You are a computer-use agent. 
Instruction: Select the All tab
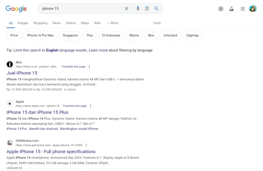(x=11, y=23)
